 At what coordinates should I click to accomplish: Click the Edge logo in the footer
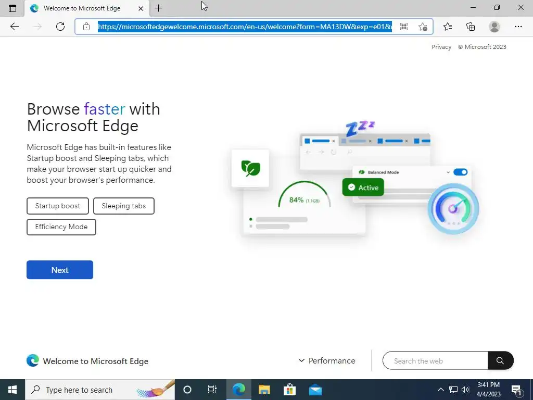[x=33, y=360]
